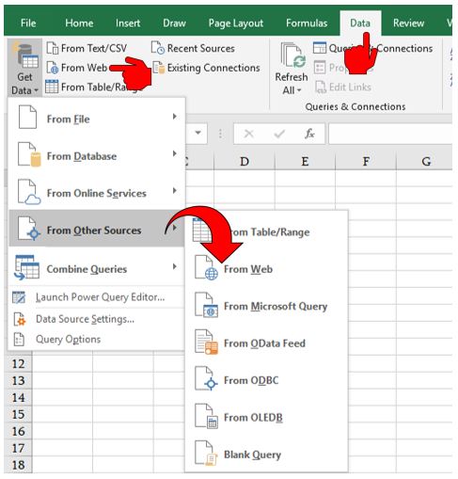458x479 pixels.
Task: Switch to the Draw tab
Action: tap(174, 23)
